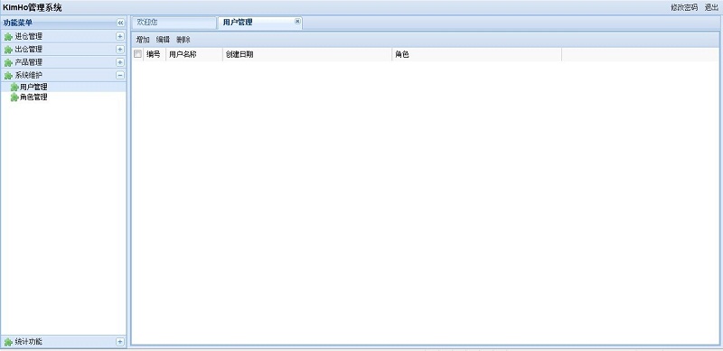Click the green icon beside 用户管理 tree item
The height and width of the screenshot is (351, 723).
pyautogui.click(x=14, y=87)
